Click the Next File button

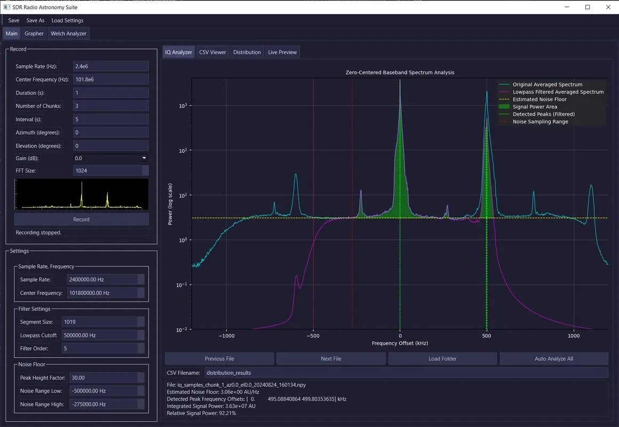point(331,359)
